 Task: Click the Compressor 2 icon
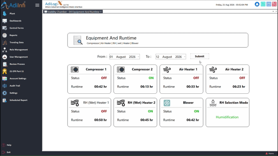[121, 69]
